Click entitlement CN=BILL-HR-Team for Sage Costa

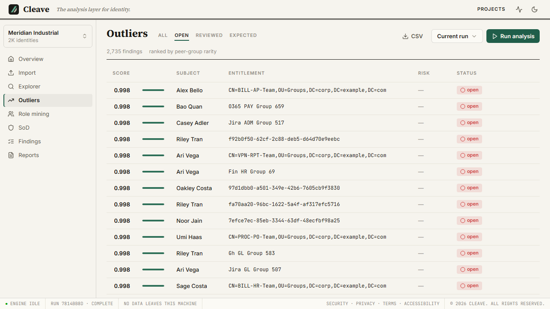(307, 286)
